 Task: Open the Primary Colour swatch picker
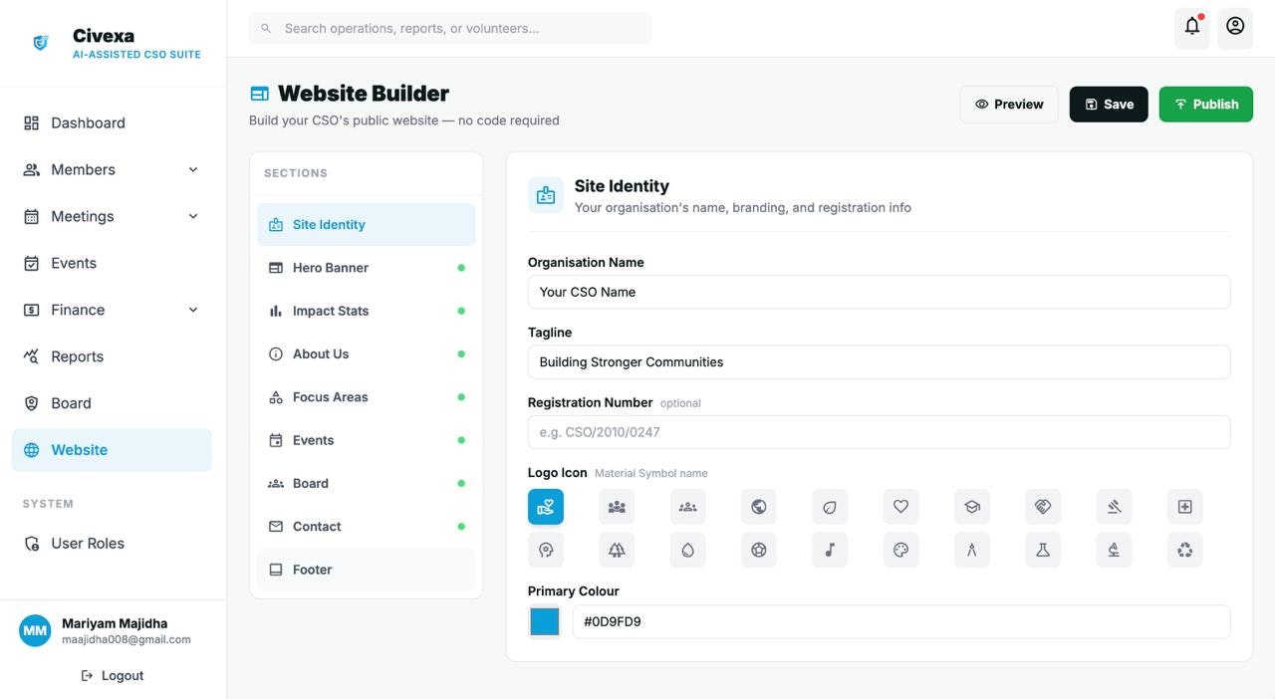[545, 620]
